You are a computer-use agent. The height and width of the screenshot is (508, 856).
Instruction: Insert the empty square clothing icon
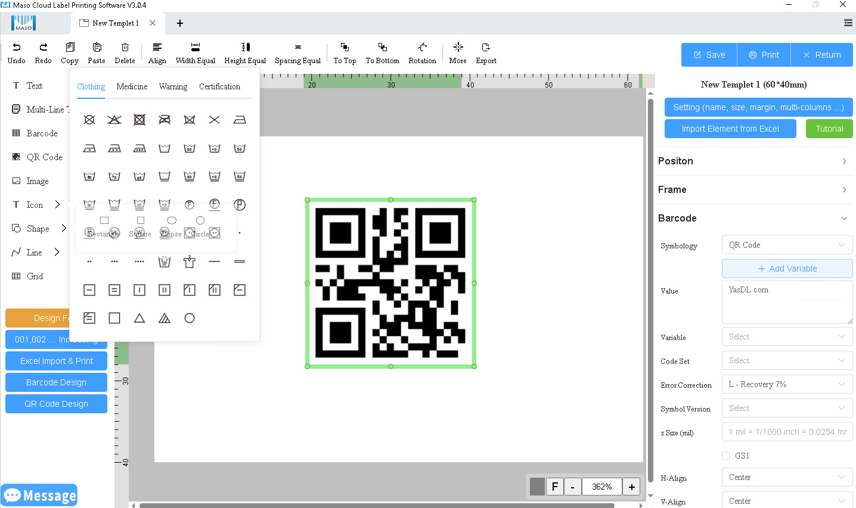click(x=114, y=318)
